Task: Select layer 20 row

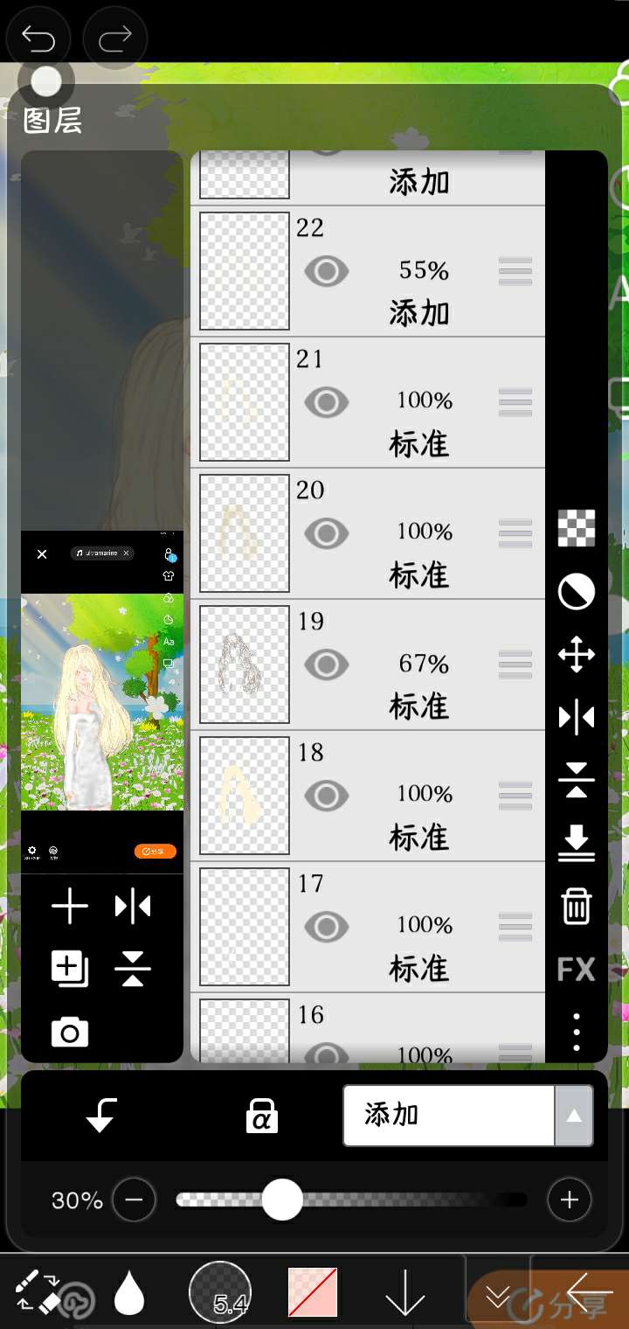Action: tap(368, 533)
